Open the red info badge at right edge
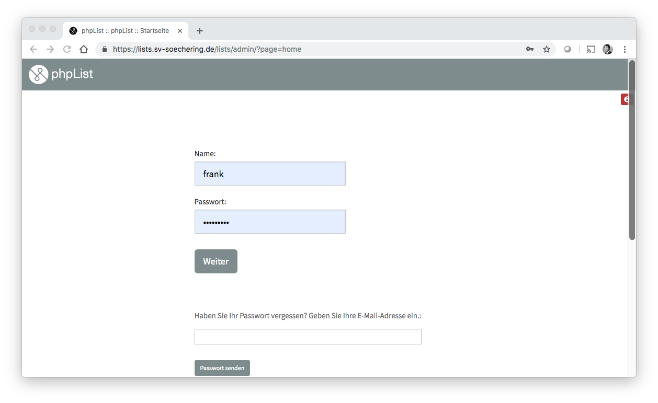Viewport: 658px width, 403px height. (x=625, y=99)
